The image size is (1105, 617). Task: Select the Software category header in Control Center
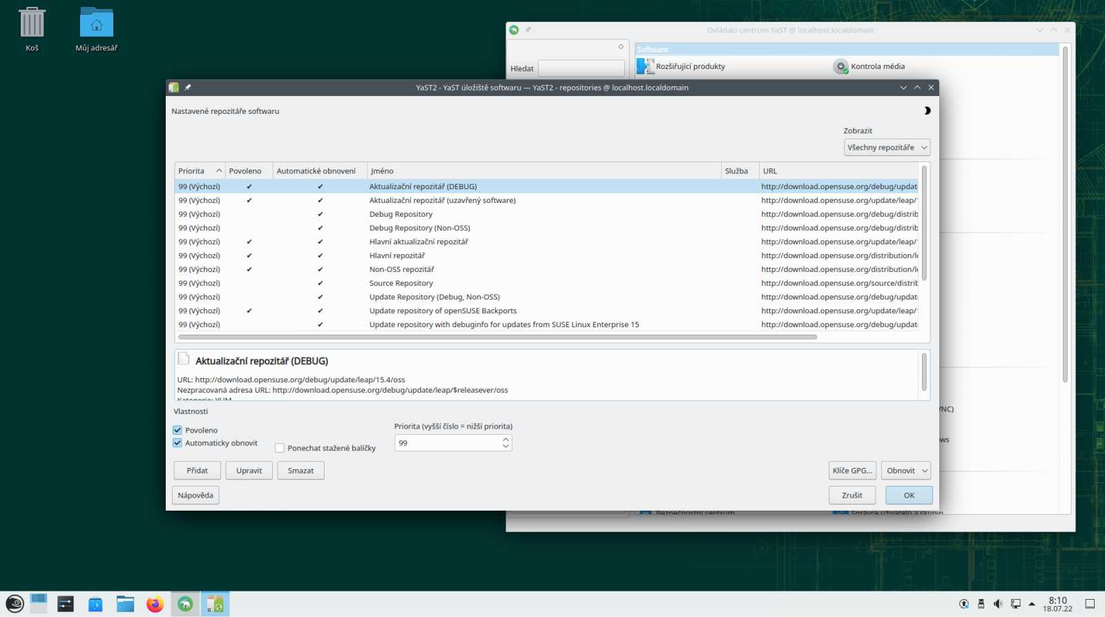click(x=847, y=50)
